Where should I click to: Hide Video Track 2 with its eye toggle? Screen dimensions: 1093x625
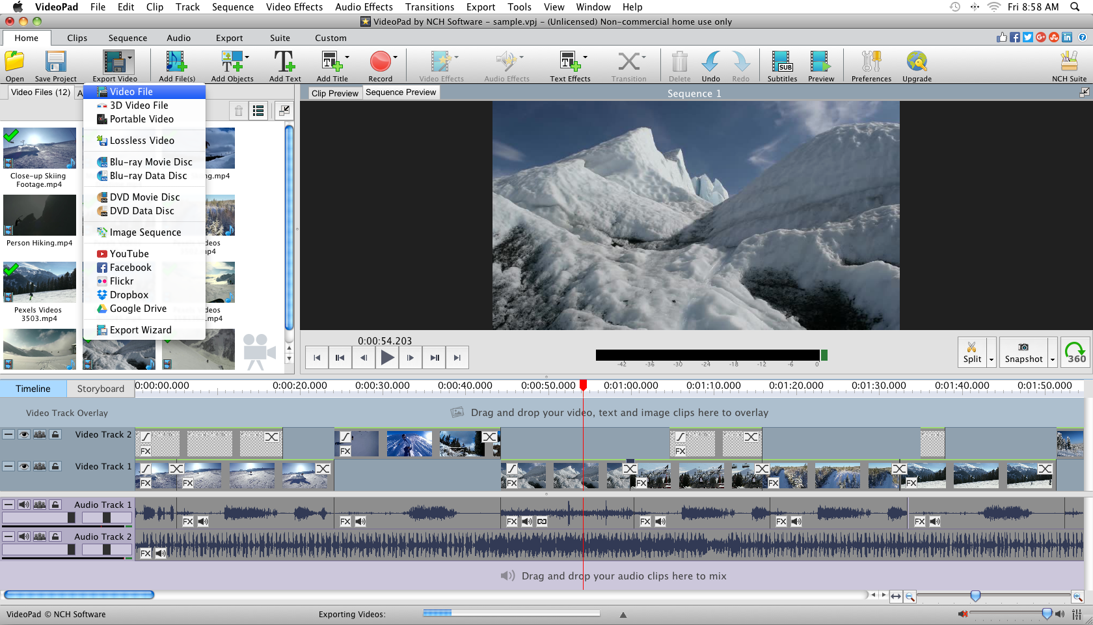pos(24,434)
